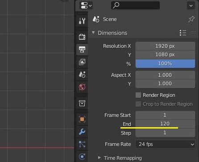Expand the Time Remapping panel
Viewport: 199px width, 162px height.
tap(99, 158)
